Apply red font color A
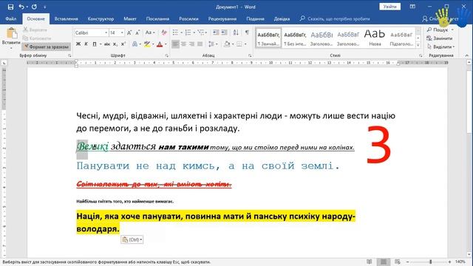The image size is (473, 266). click(x=160, y=44)
